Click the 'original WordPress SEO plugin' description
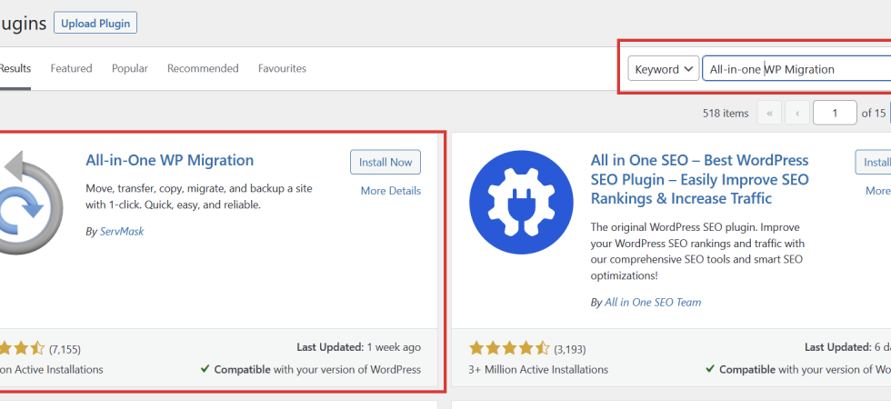The height and width of the screenshot is (409, 891). click(x=698, y=251)
